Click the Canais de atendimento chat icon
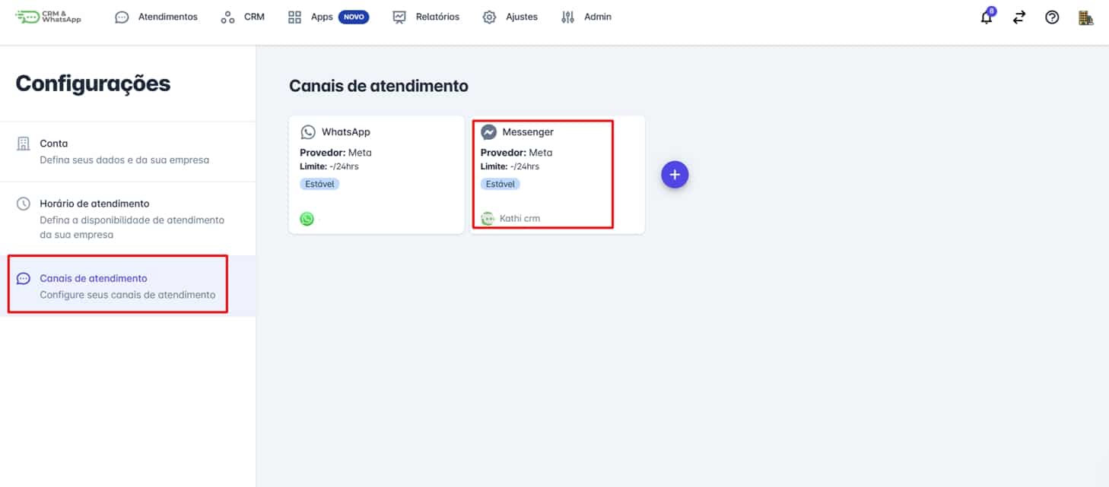Viewport: 1109px width, 487px height. click(24, 279)
